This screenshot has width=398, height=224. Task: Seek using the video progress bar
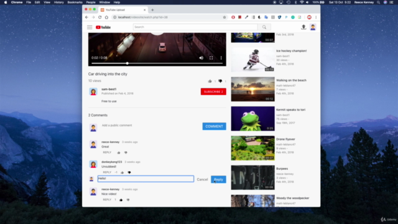click(157, 63)
